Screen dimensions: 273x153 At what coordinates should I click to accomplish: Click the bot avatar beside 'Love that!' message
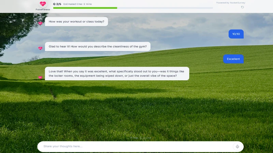[40, 78]
